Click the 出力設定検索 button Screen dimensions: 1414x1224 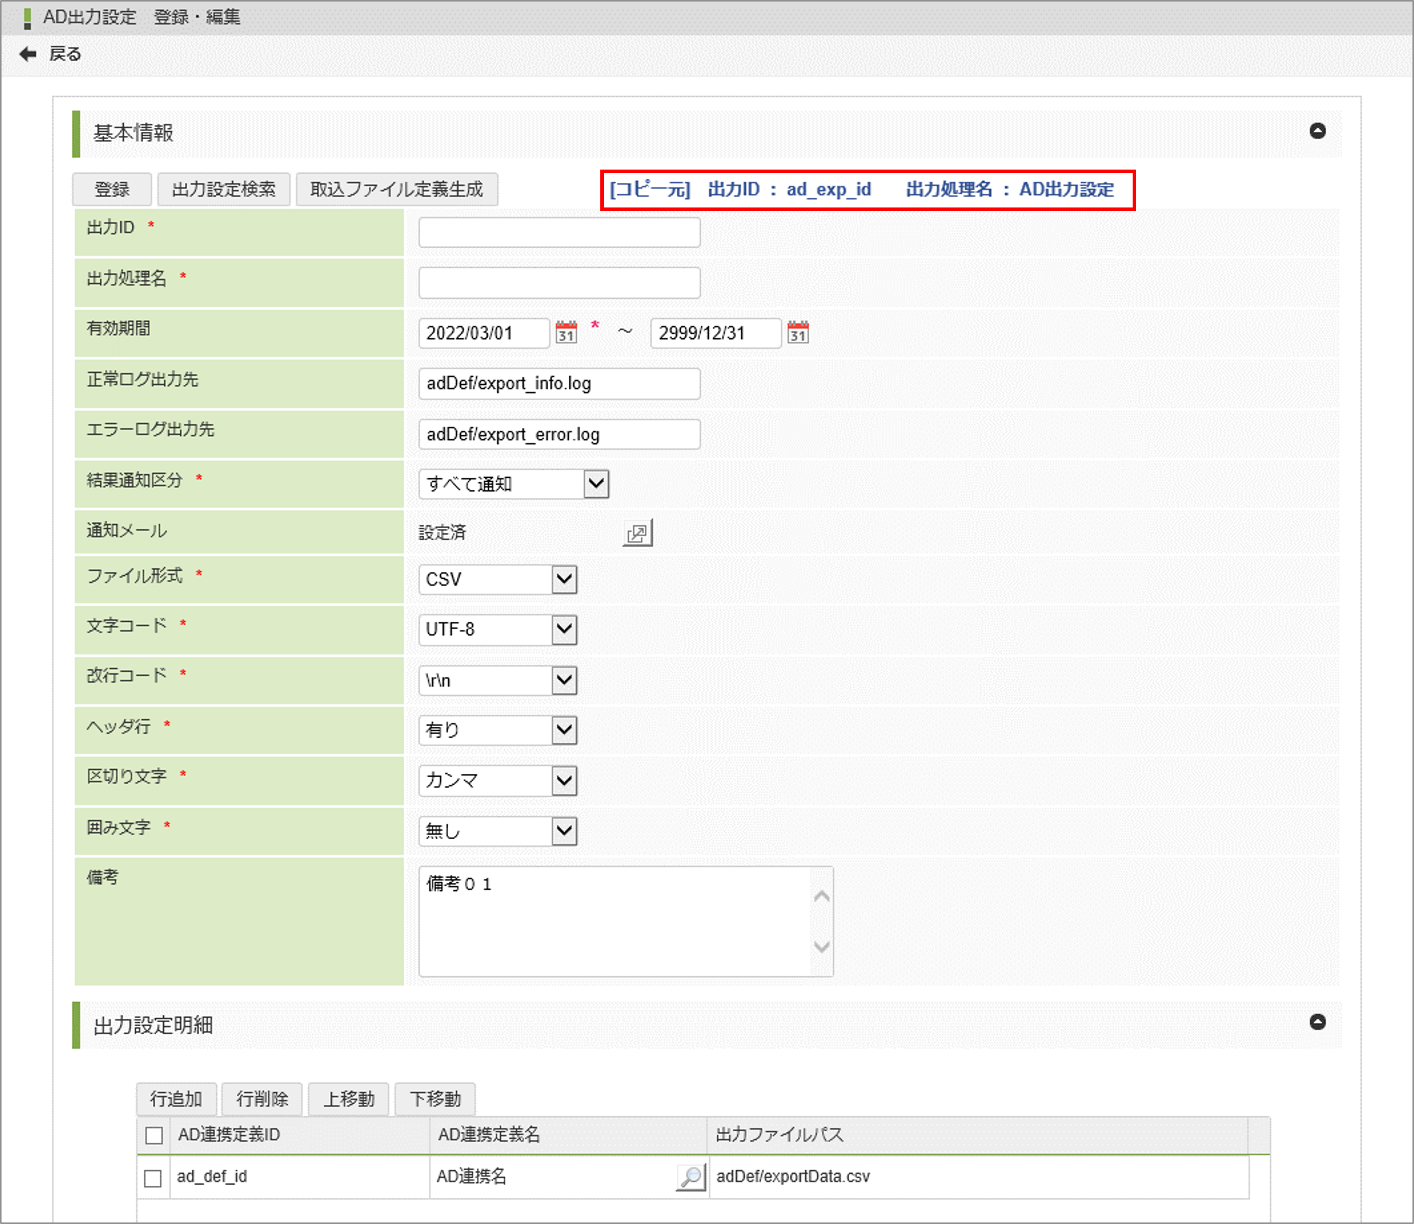tap(223, 189)
